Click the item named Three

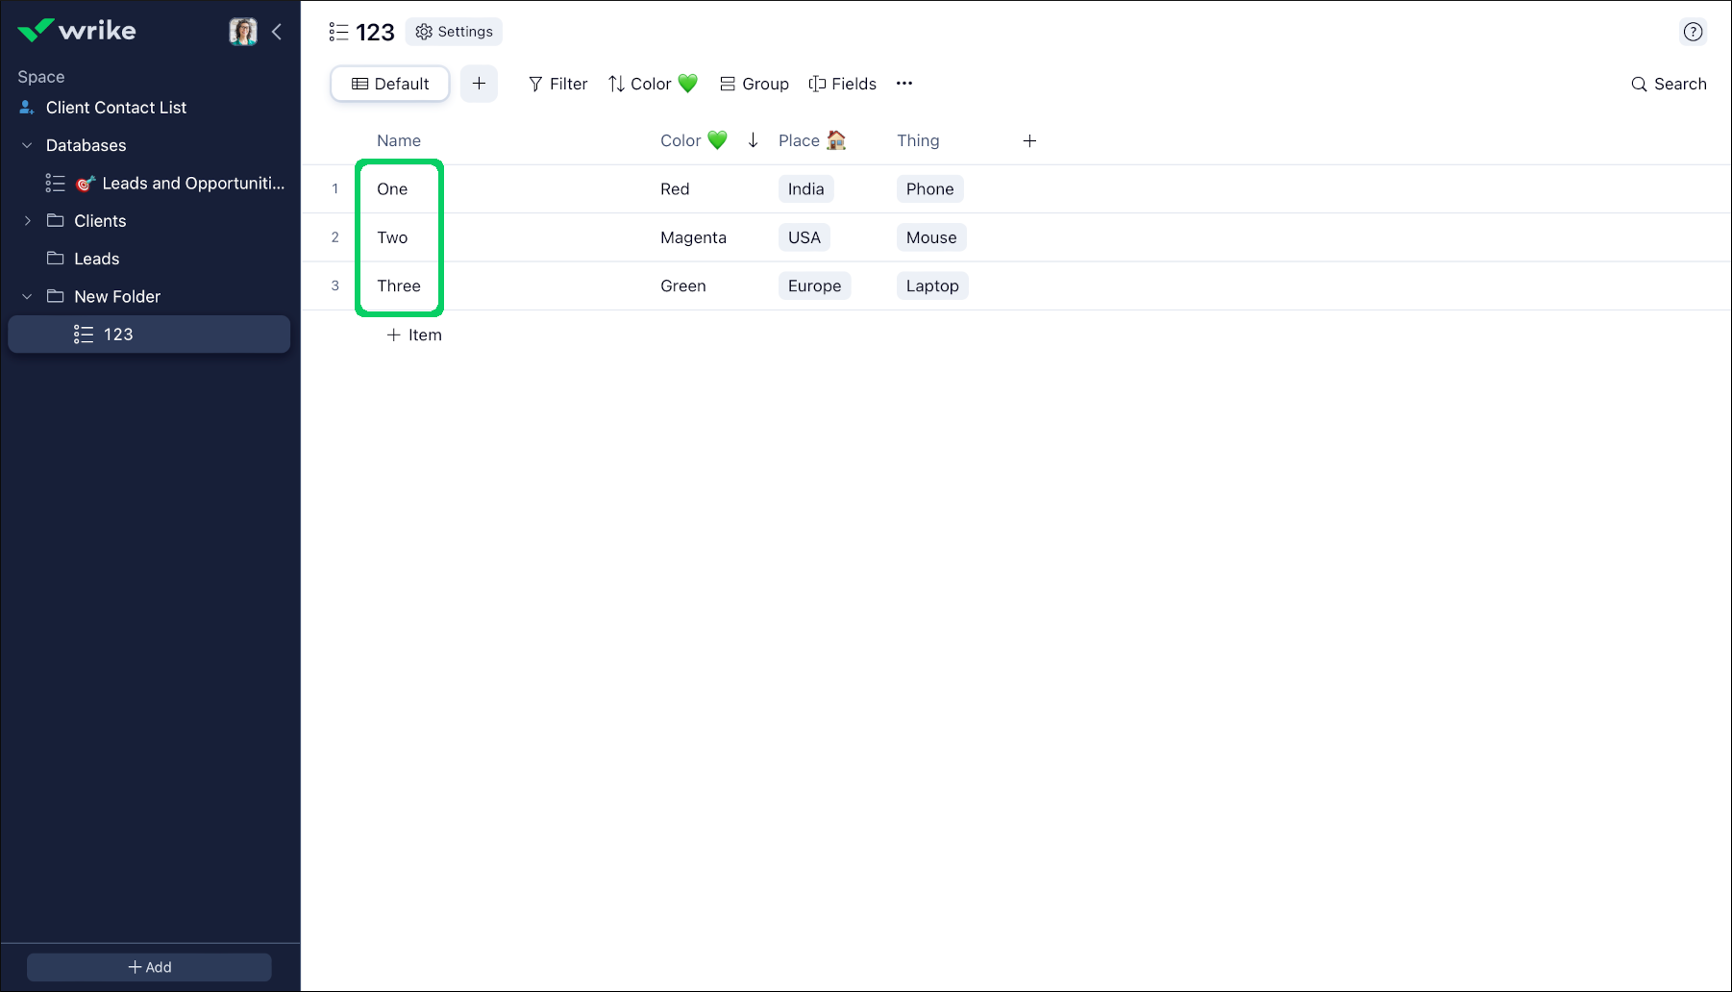pos(399,285)
